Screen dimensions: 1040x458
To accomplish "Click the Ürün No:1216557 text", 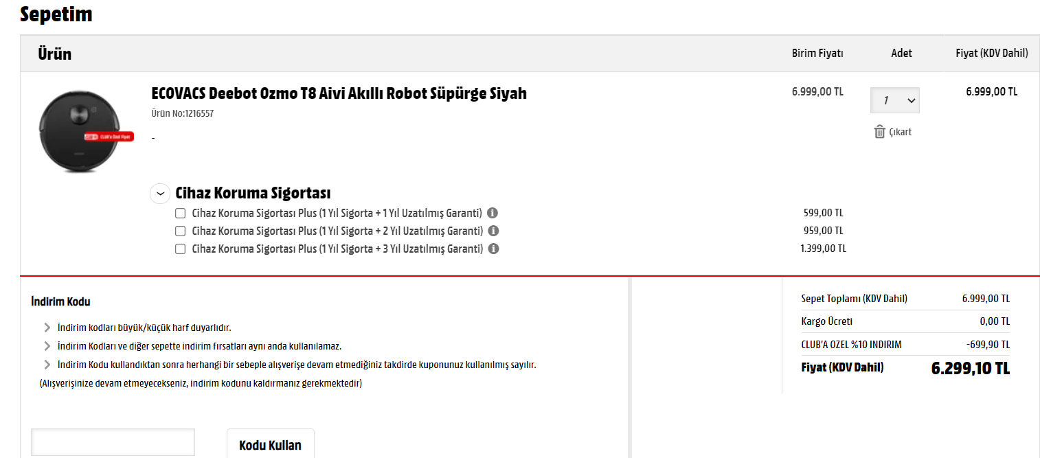I will (x=182, y=113).
